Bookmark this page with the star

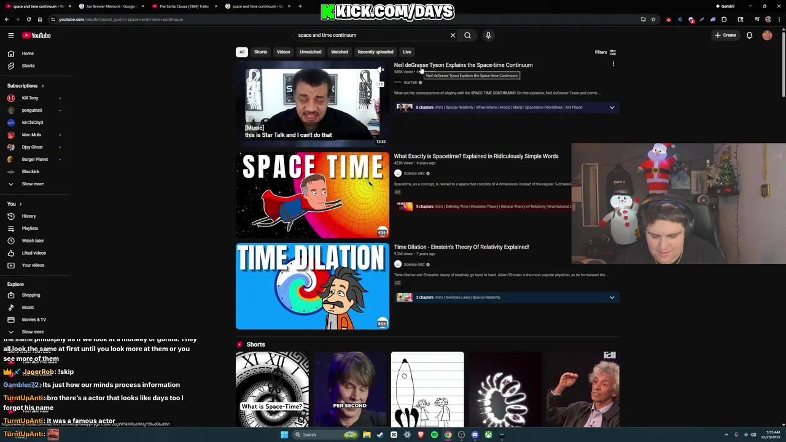coord(653,19)
